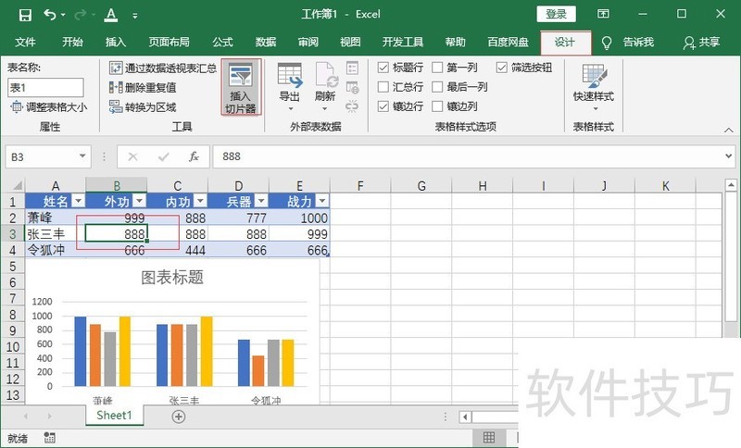Viewport: 741px width, 448px height.
Task: Click the Undo arrow icon
Action: tap(50, 14)
